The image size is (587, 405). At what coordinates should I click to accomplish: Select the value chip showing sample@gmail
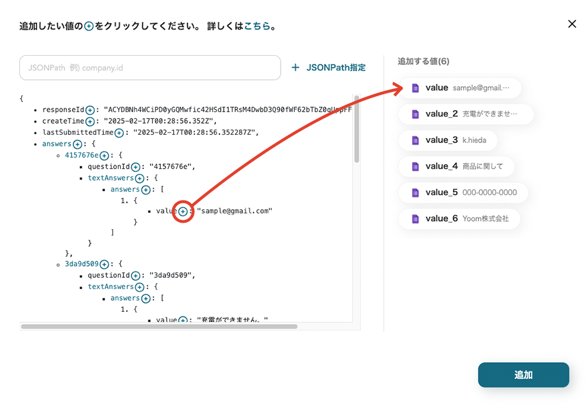pyautogui.click(x=460, y=88)
